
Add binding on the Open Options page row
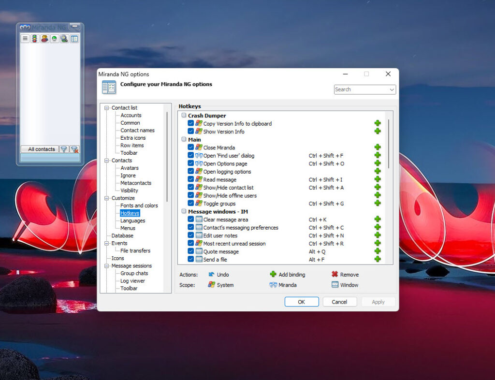click(378, 163)
